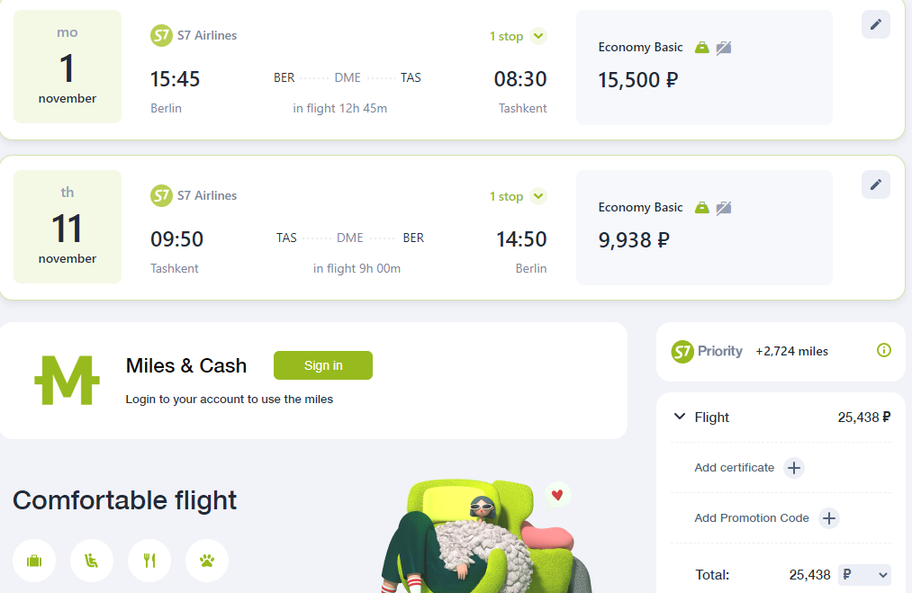Click the Add certificate link
Screen dimensions: 912x593
tap(734, 467)
